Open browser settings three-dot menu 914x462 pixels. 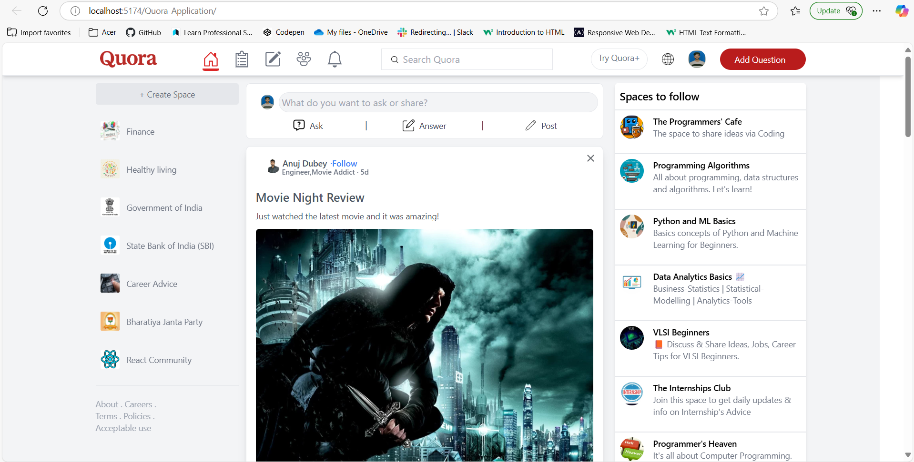[877, 11]
